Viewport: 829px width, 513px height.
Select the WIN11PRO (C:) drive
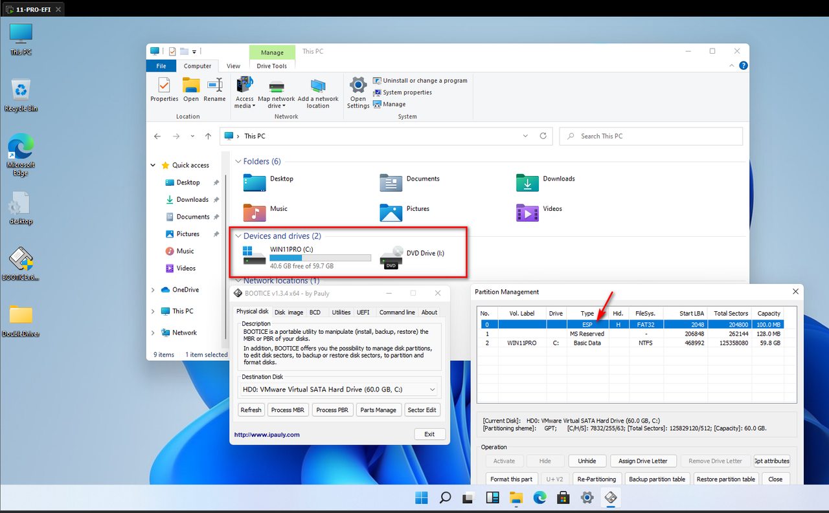tap(307, 256)
